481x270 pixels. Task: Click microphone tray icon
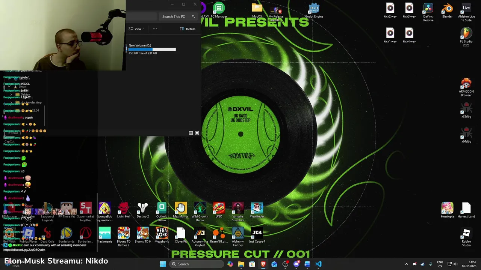click(x=431, y=264)
